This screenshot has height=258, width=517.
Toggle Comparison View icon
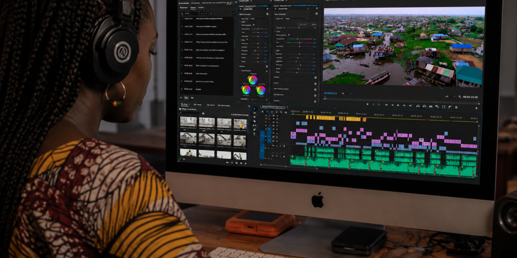click(x=437, y=106)
